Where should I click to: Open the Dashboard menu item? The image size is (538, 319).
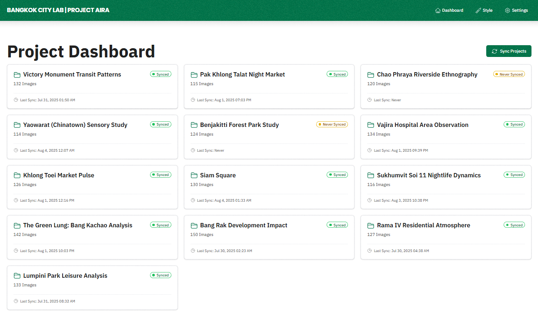click(452, 10)
